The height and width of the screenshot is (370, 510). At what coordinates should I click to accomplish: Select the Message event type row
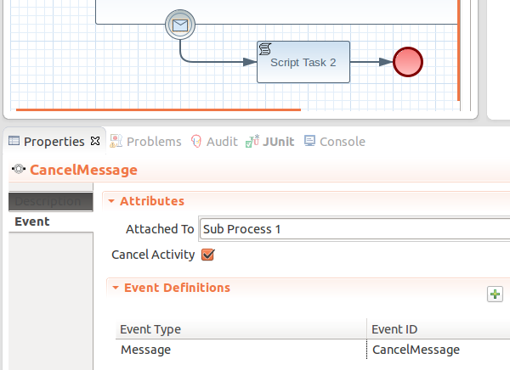145,350
